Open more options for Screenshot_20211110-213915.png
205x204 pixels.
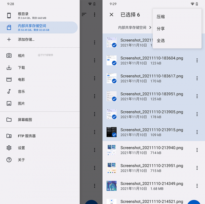197,132
